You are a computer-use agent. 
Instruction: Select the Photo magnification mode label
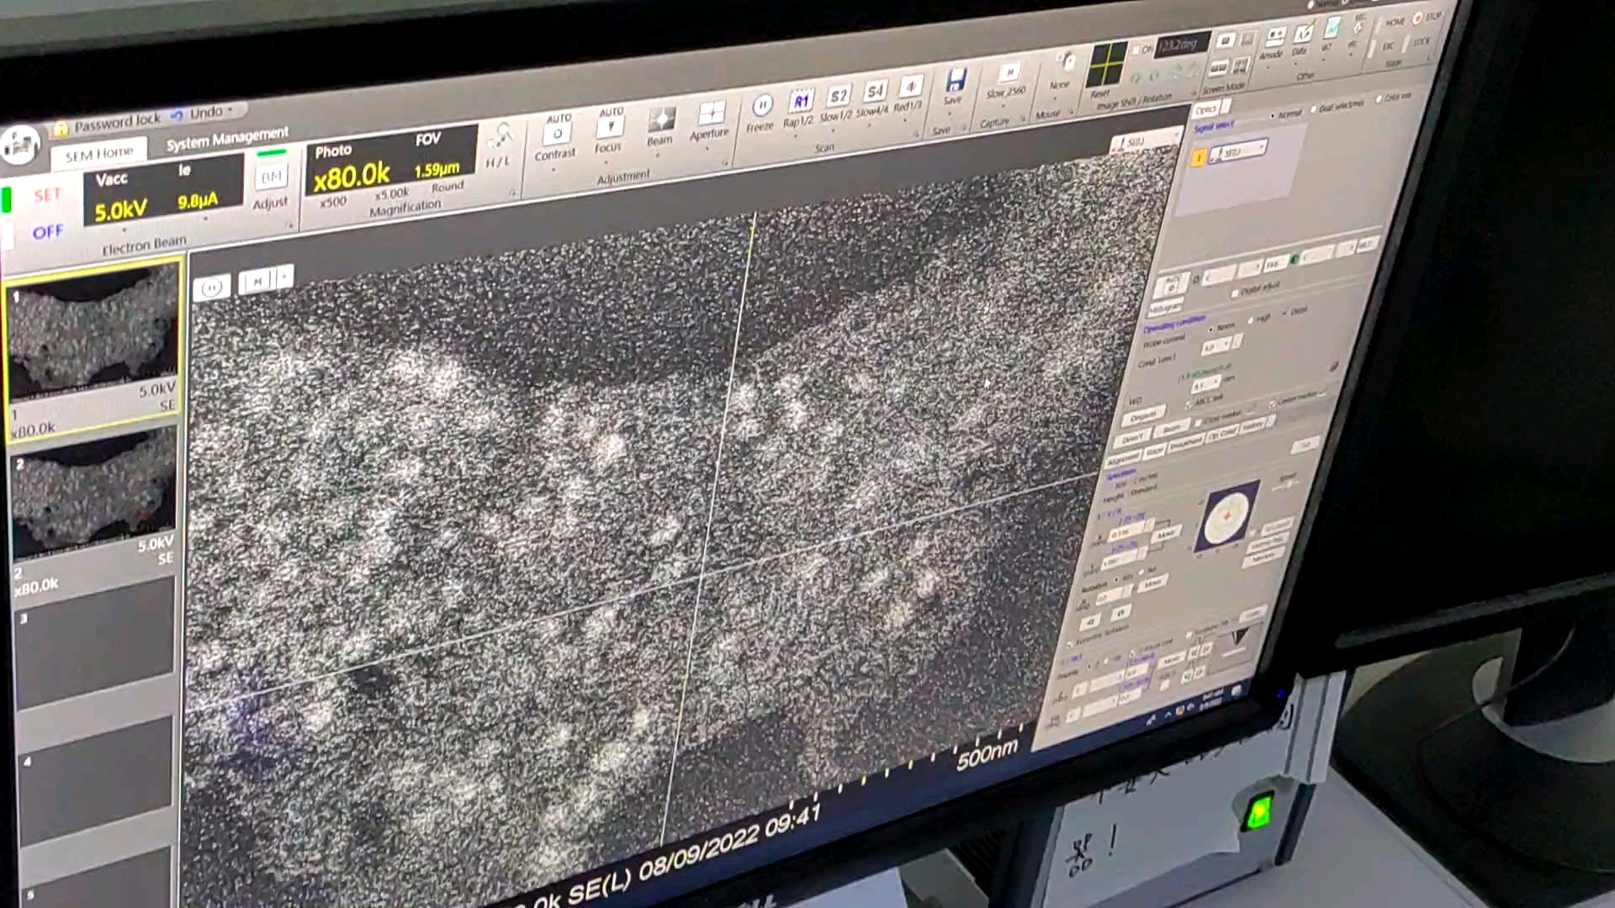(333, 151)
